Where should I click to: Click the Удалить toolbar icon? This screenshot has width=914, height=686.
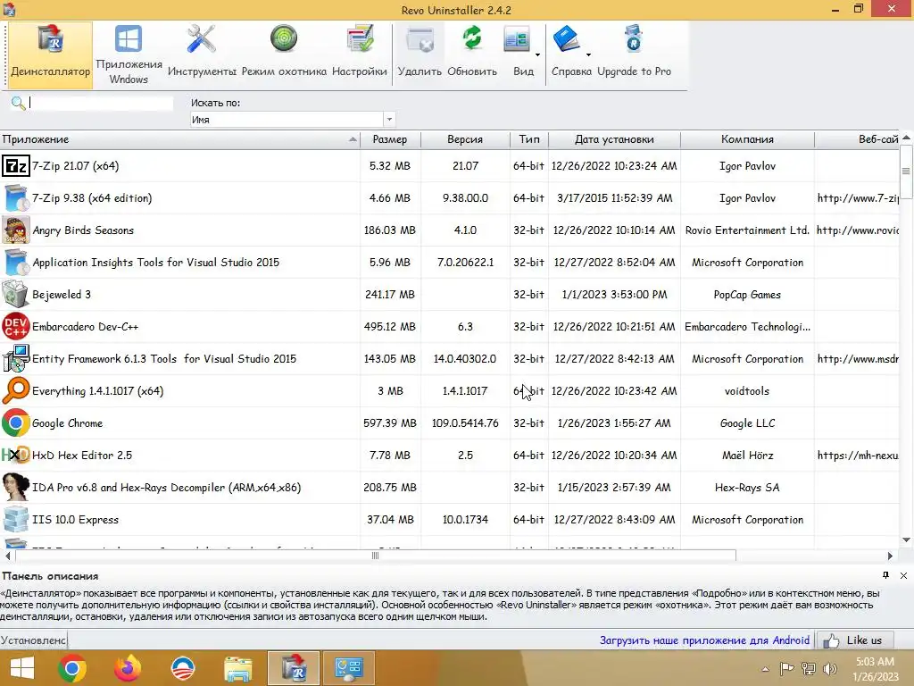click(x=420, y=41)
